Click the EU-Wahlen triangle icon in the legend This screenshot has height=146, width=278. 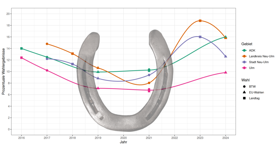(244, 92)
